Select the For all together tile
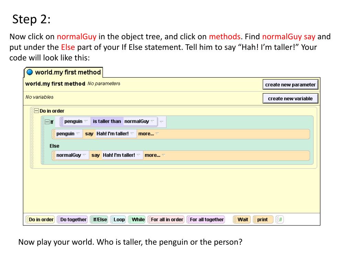 (x=206, y=219)
